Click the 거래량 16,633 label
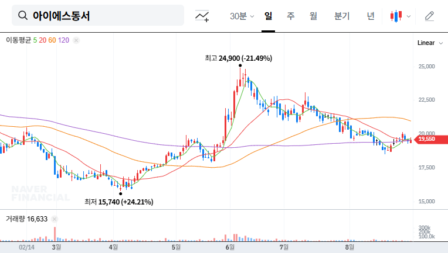Viewport: 448px width, 253px height. (26, 219)
